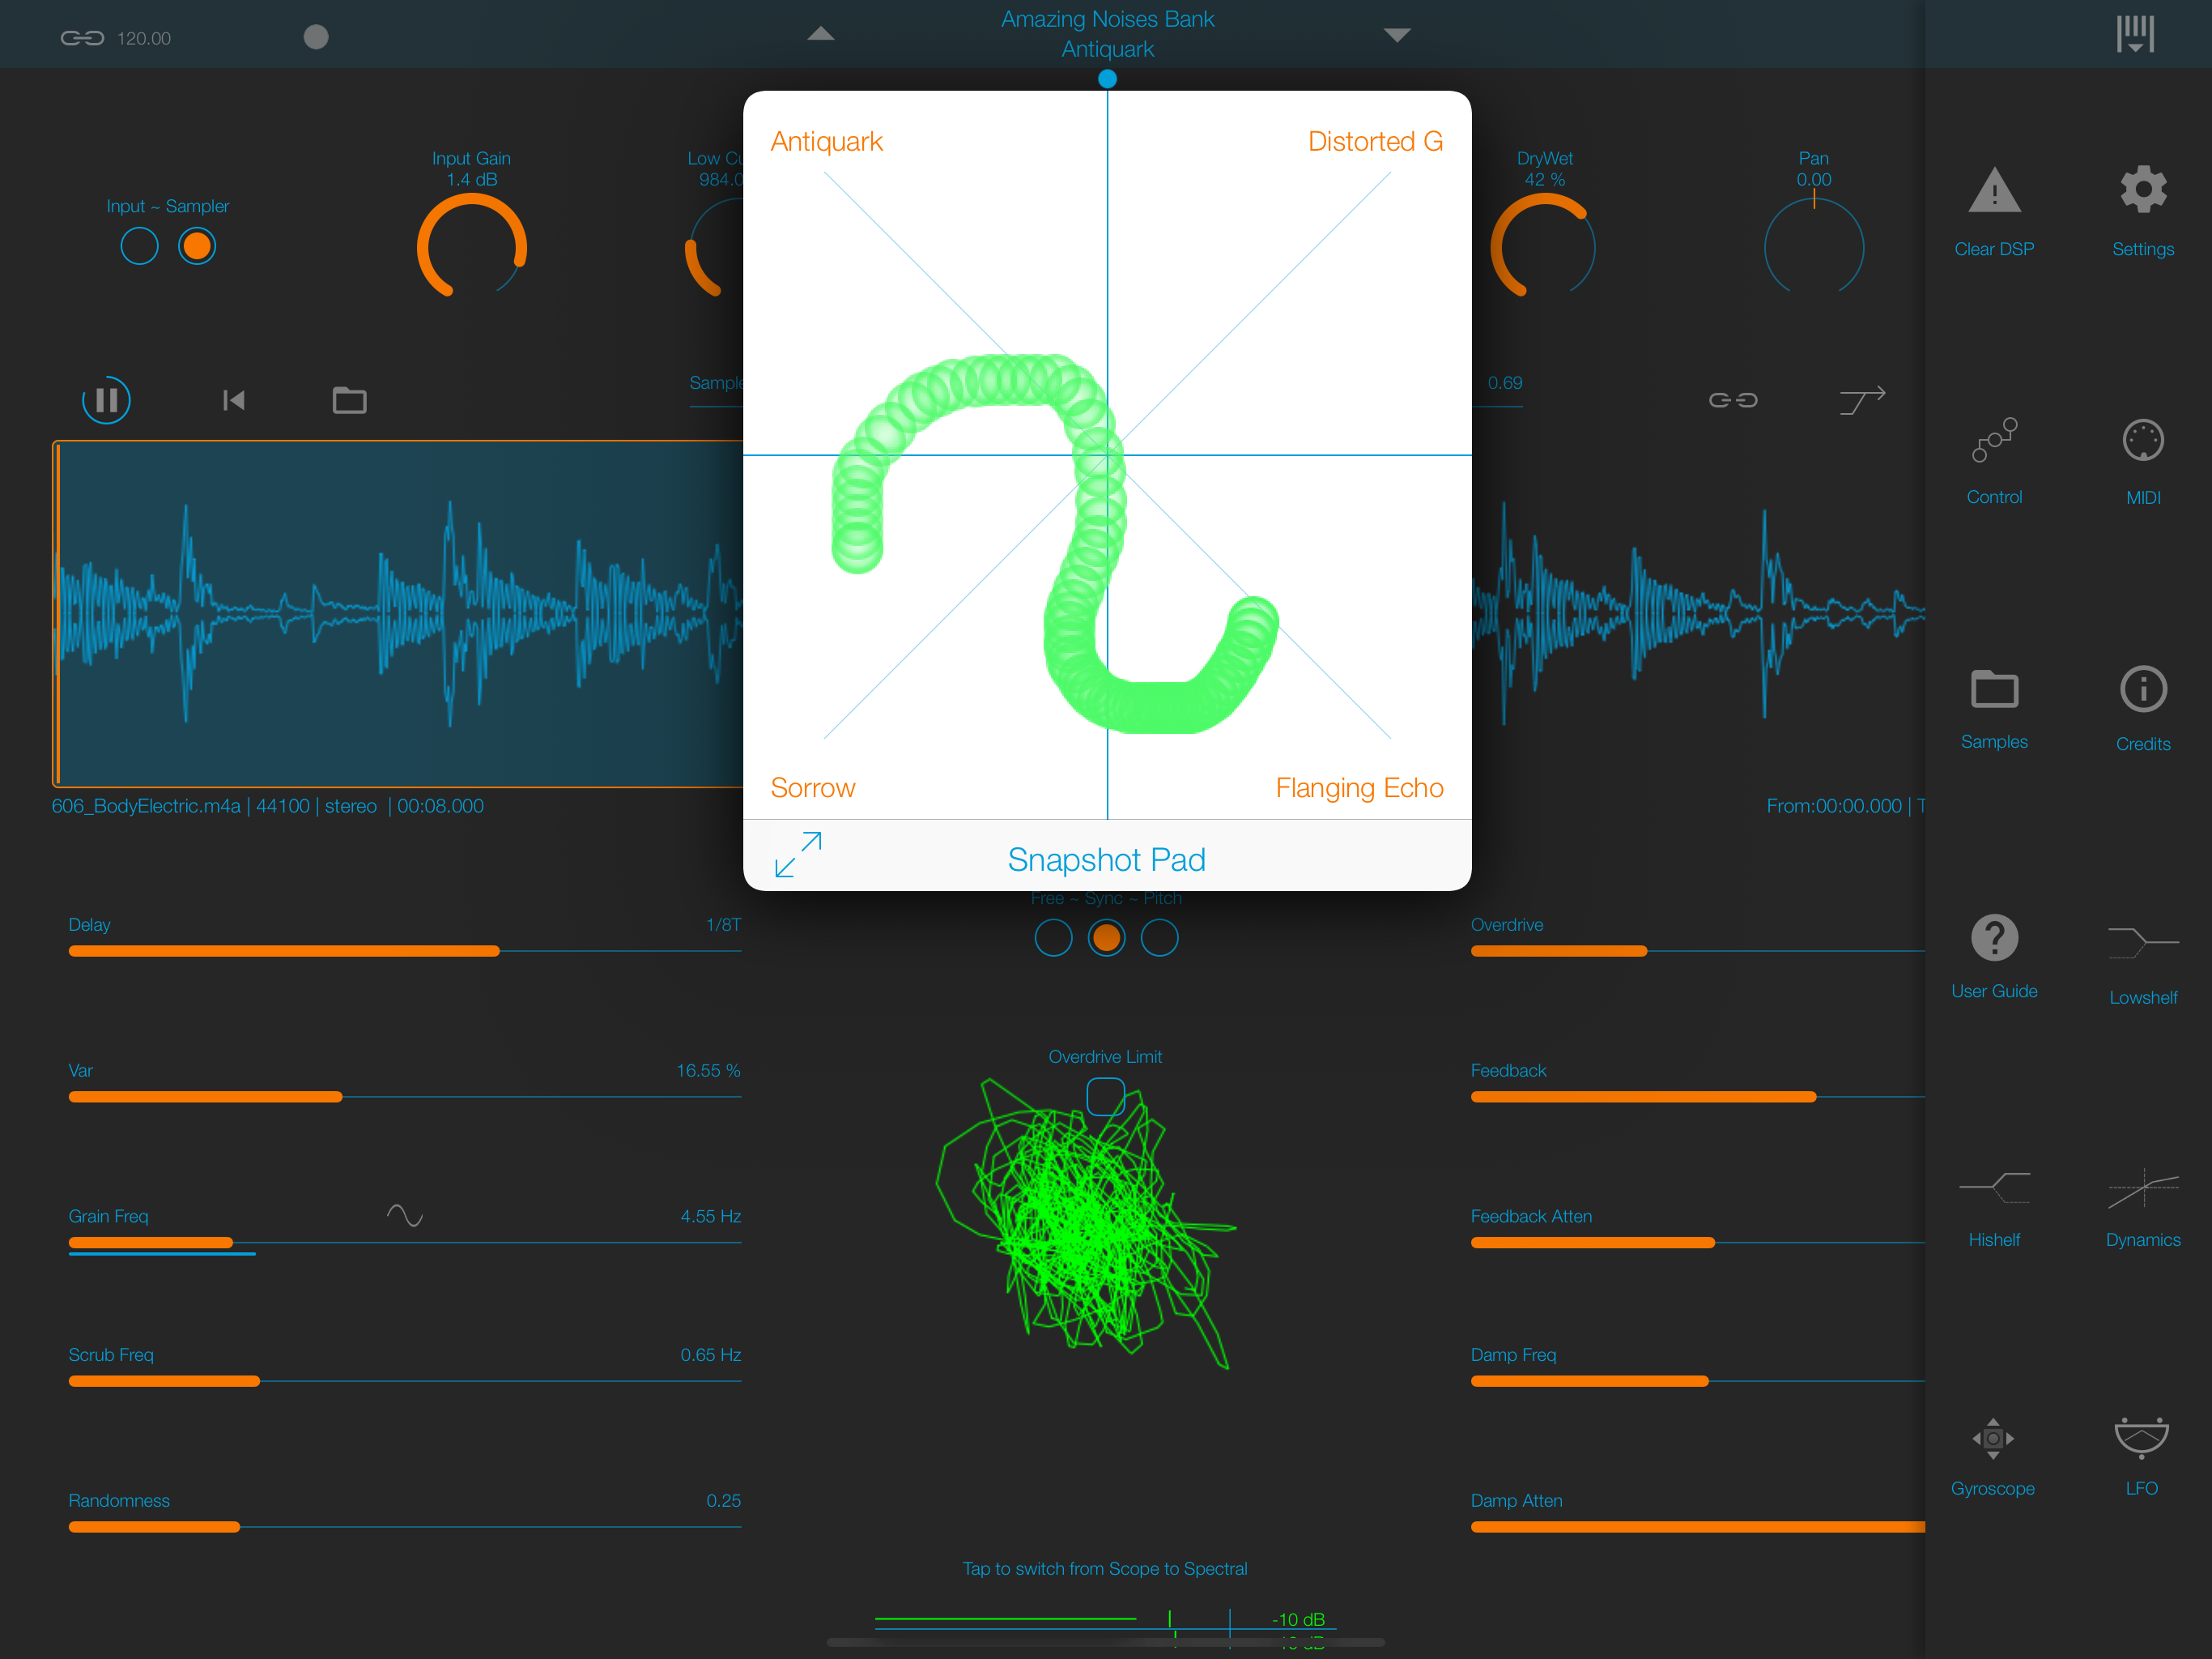Open the Samples folder in sidebar
This screenshot has height=1659, width=2212.
(1994, 689)
